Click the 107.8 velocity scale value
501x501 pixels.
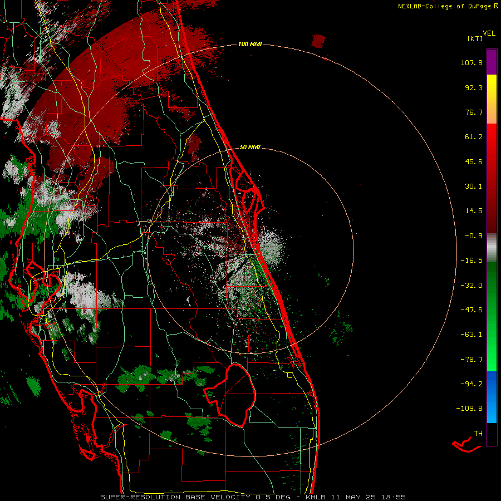click(x=471, y=62)
